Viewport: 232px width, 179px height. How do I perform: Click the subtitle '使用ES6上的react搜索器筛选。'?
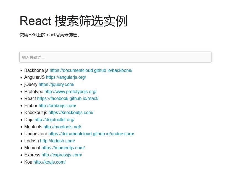50,35
